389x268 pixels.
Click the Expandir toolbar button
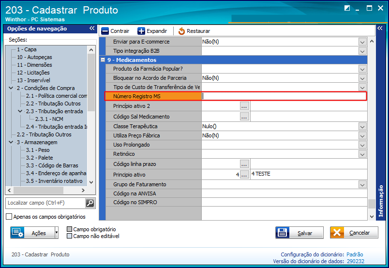tap(152, 31)
